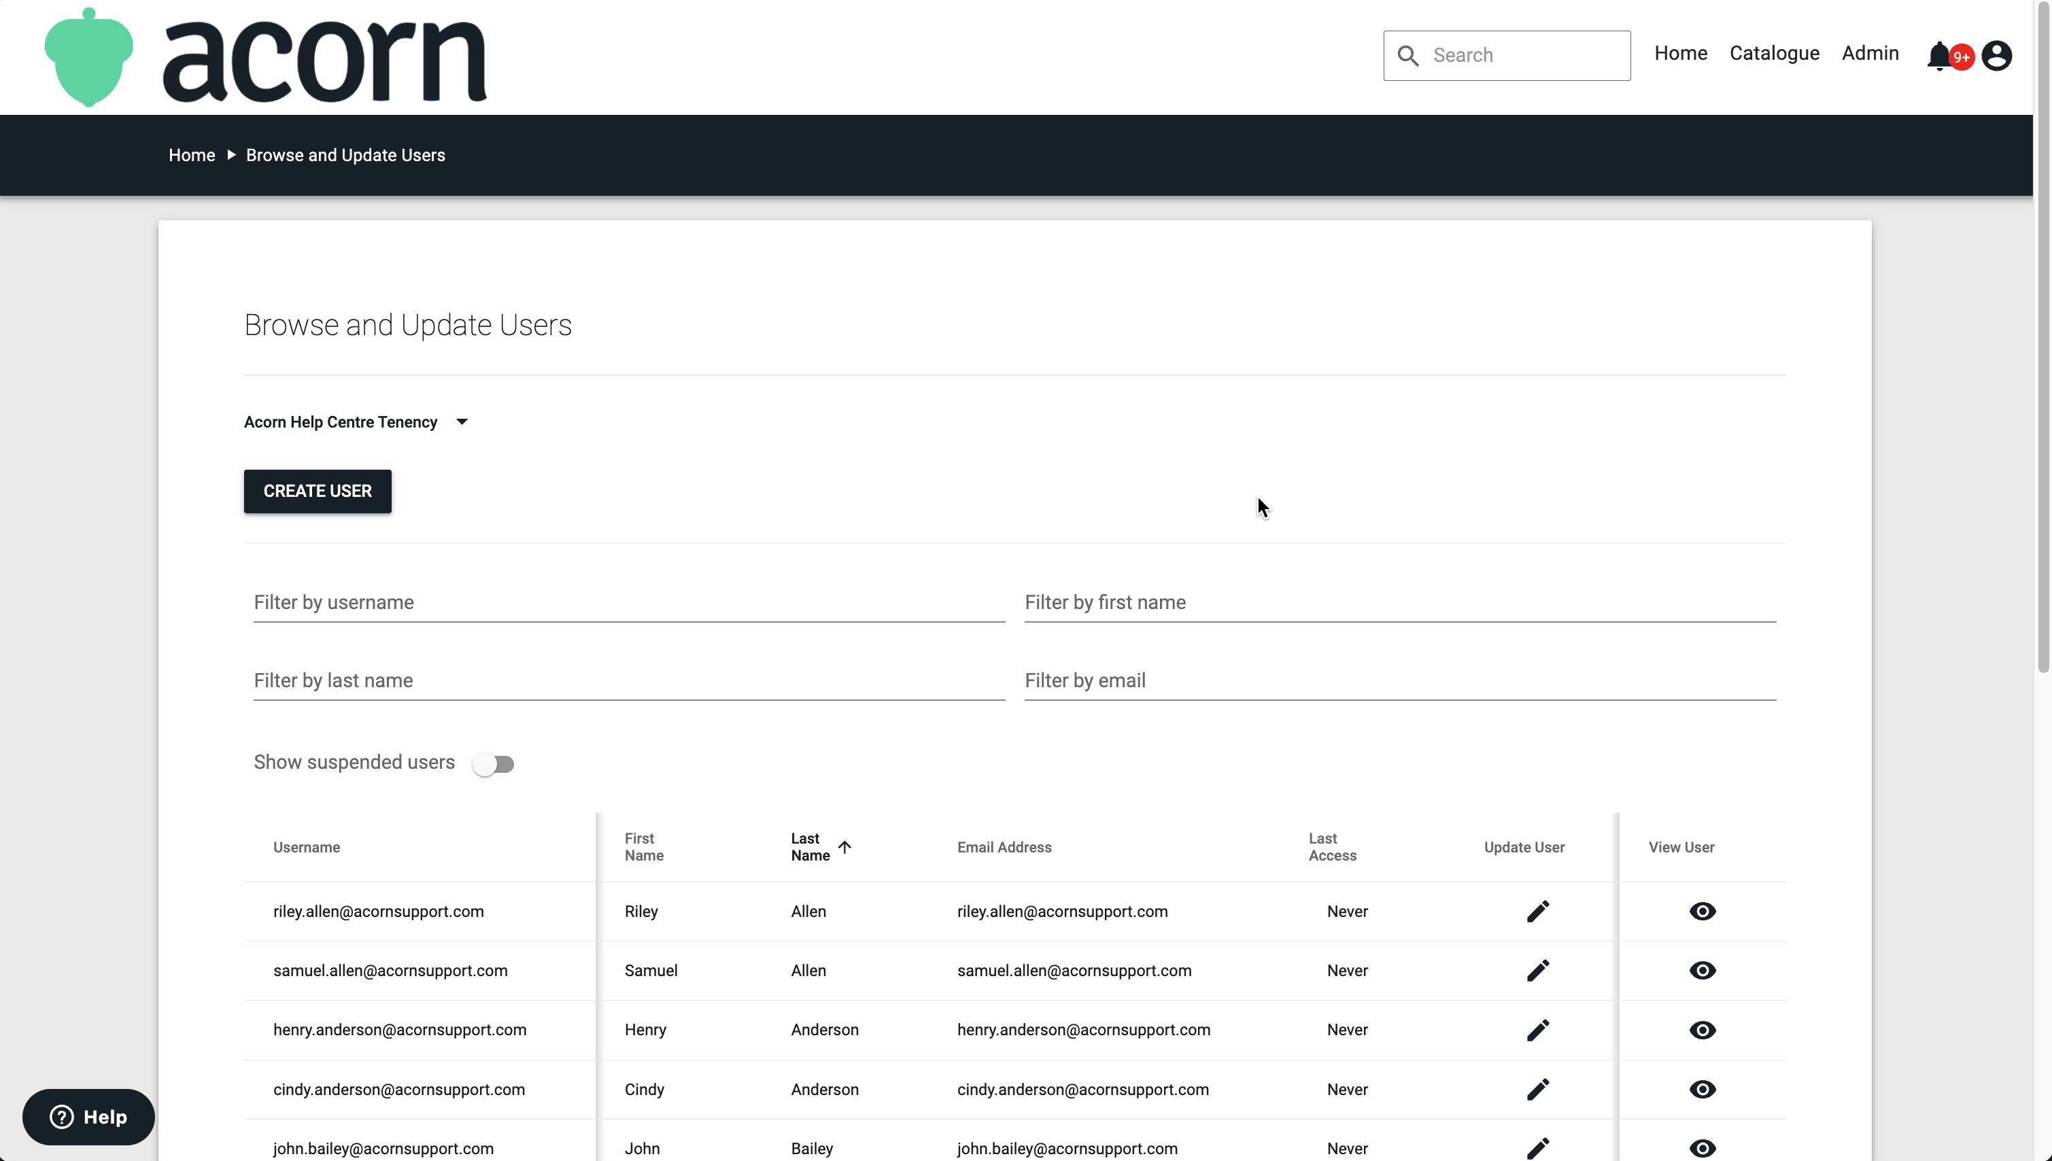The width and height of the screenshot is (2052, 1161).
Task: Open the Acorn Help Centre Tenency dropdown
Action: [356, 422]
